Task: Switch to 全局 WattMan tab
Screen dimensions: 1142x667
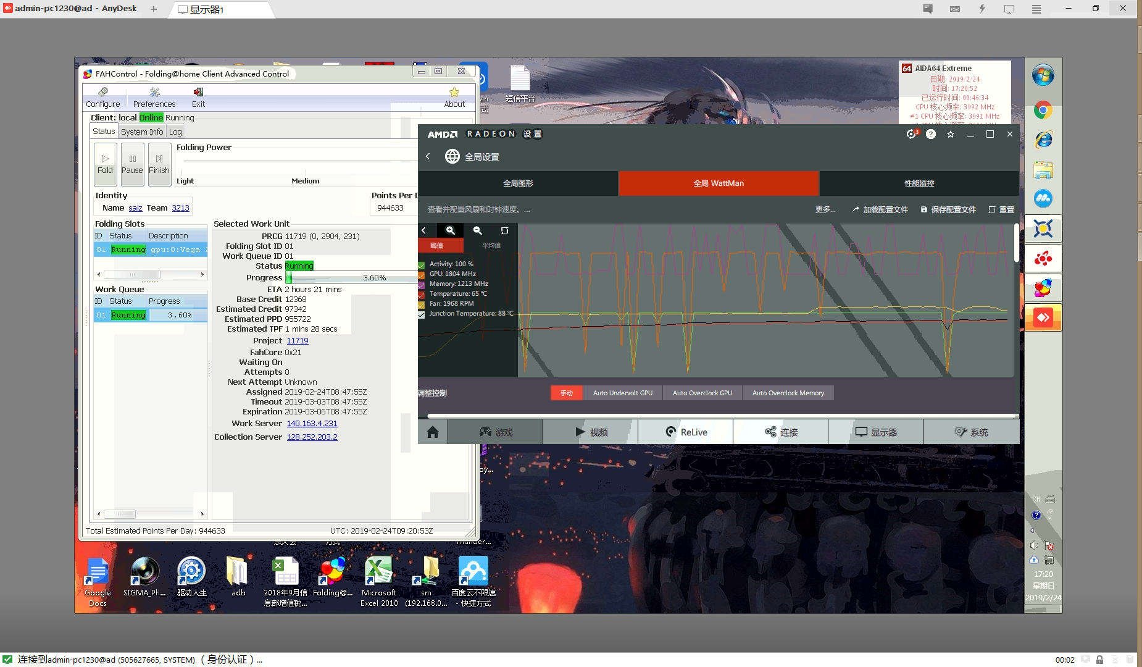Action: [719, 183]
